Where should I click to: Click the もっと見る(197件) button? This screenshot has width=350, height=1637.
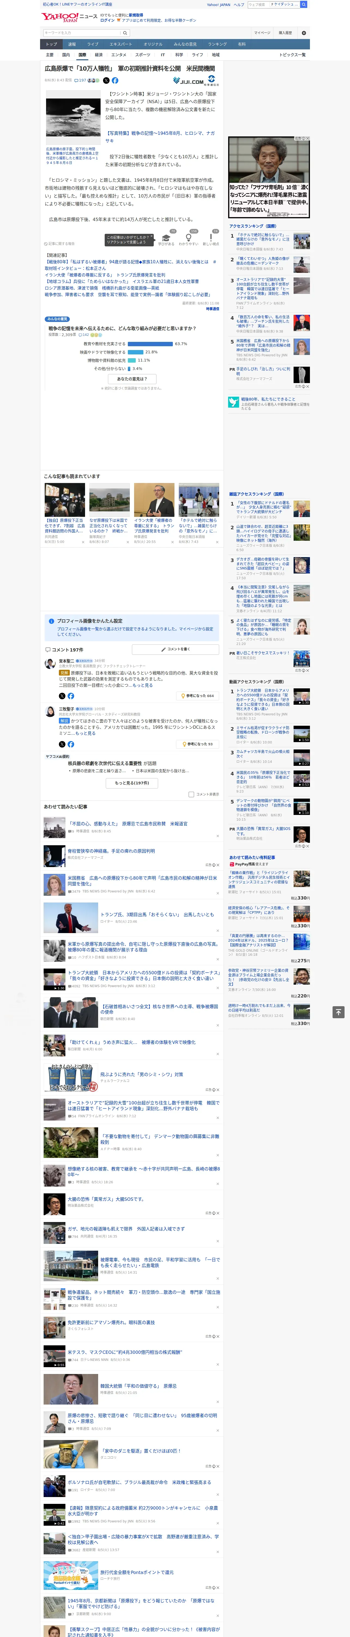(132, 783)
